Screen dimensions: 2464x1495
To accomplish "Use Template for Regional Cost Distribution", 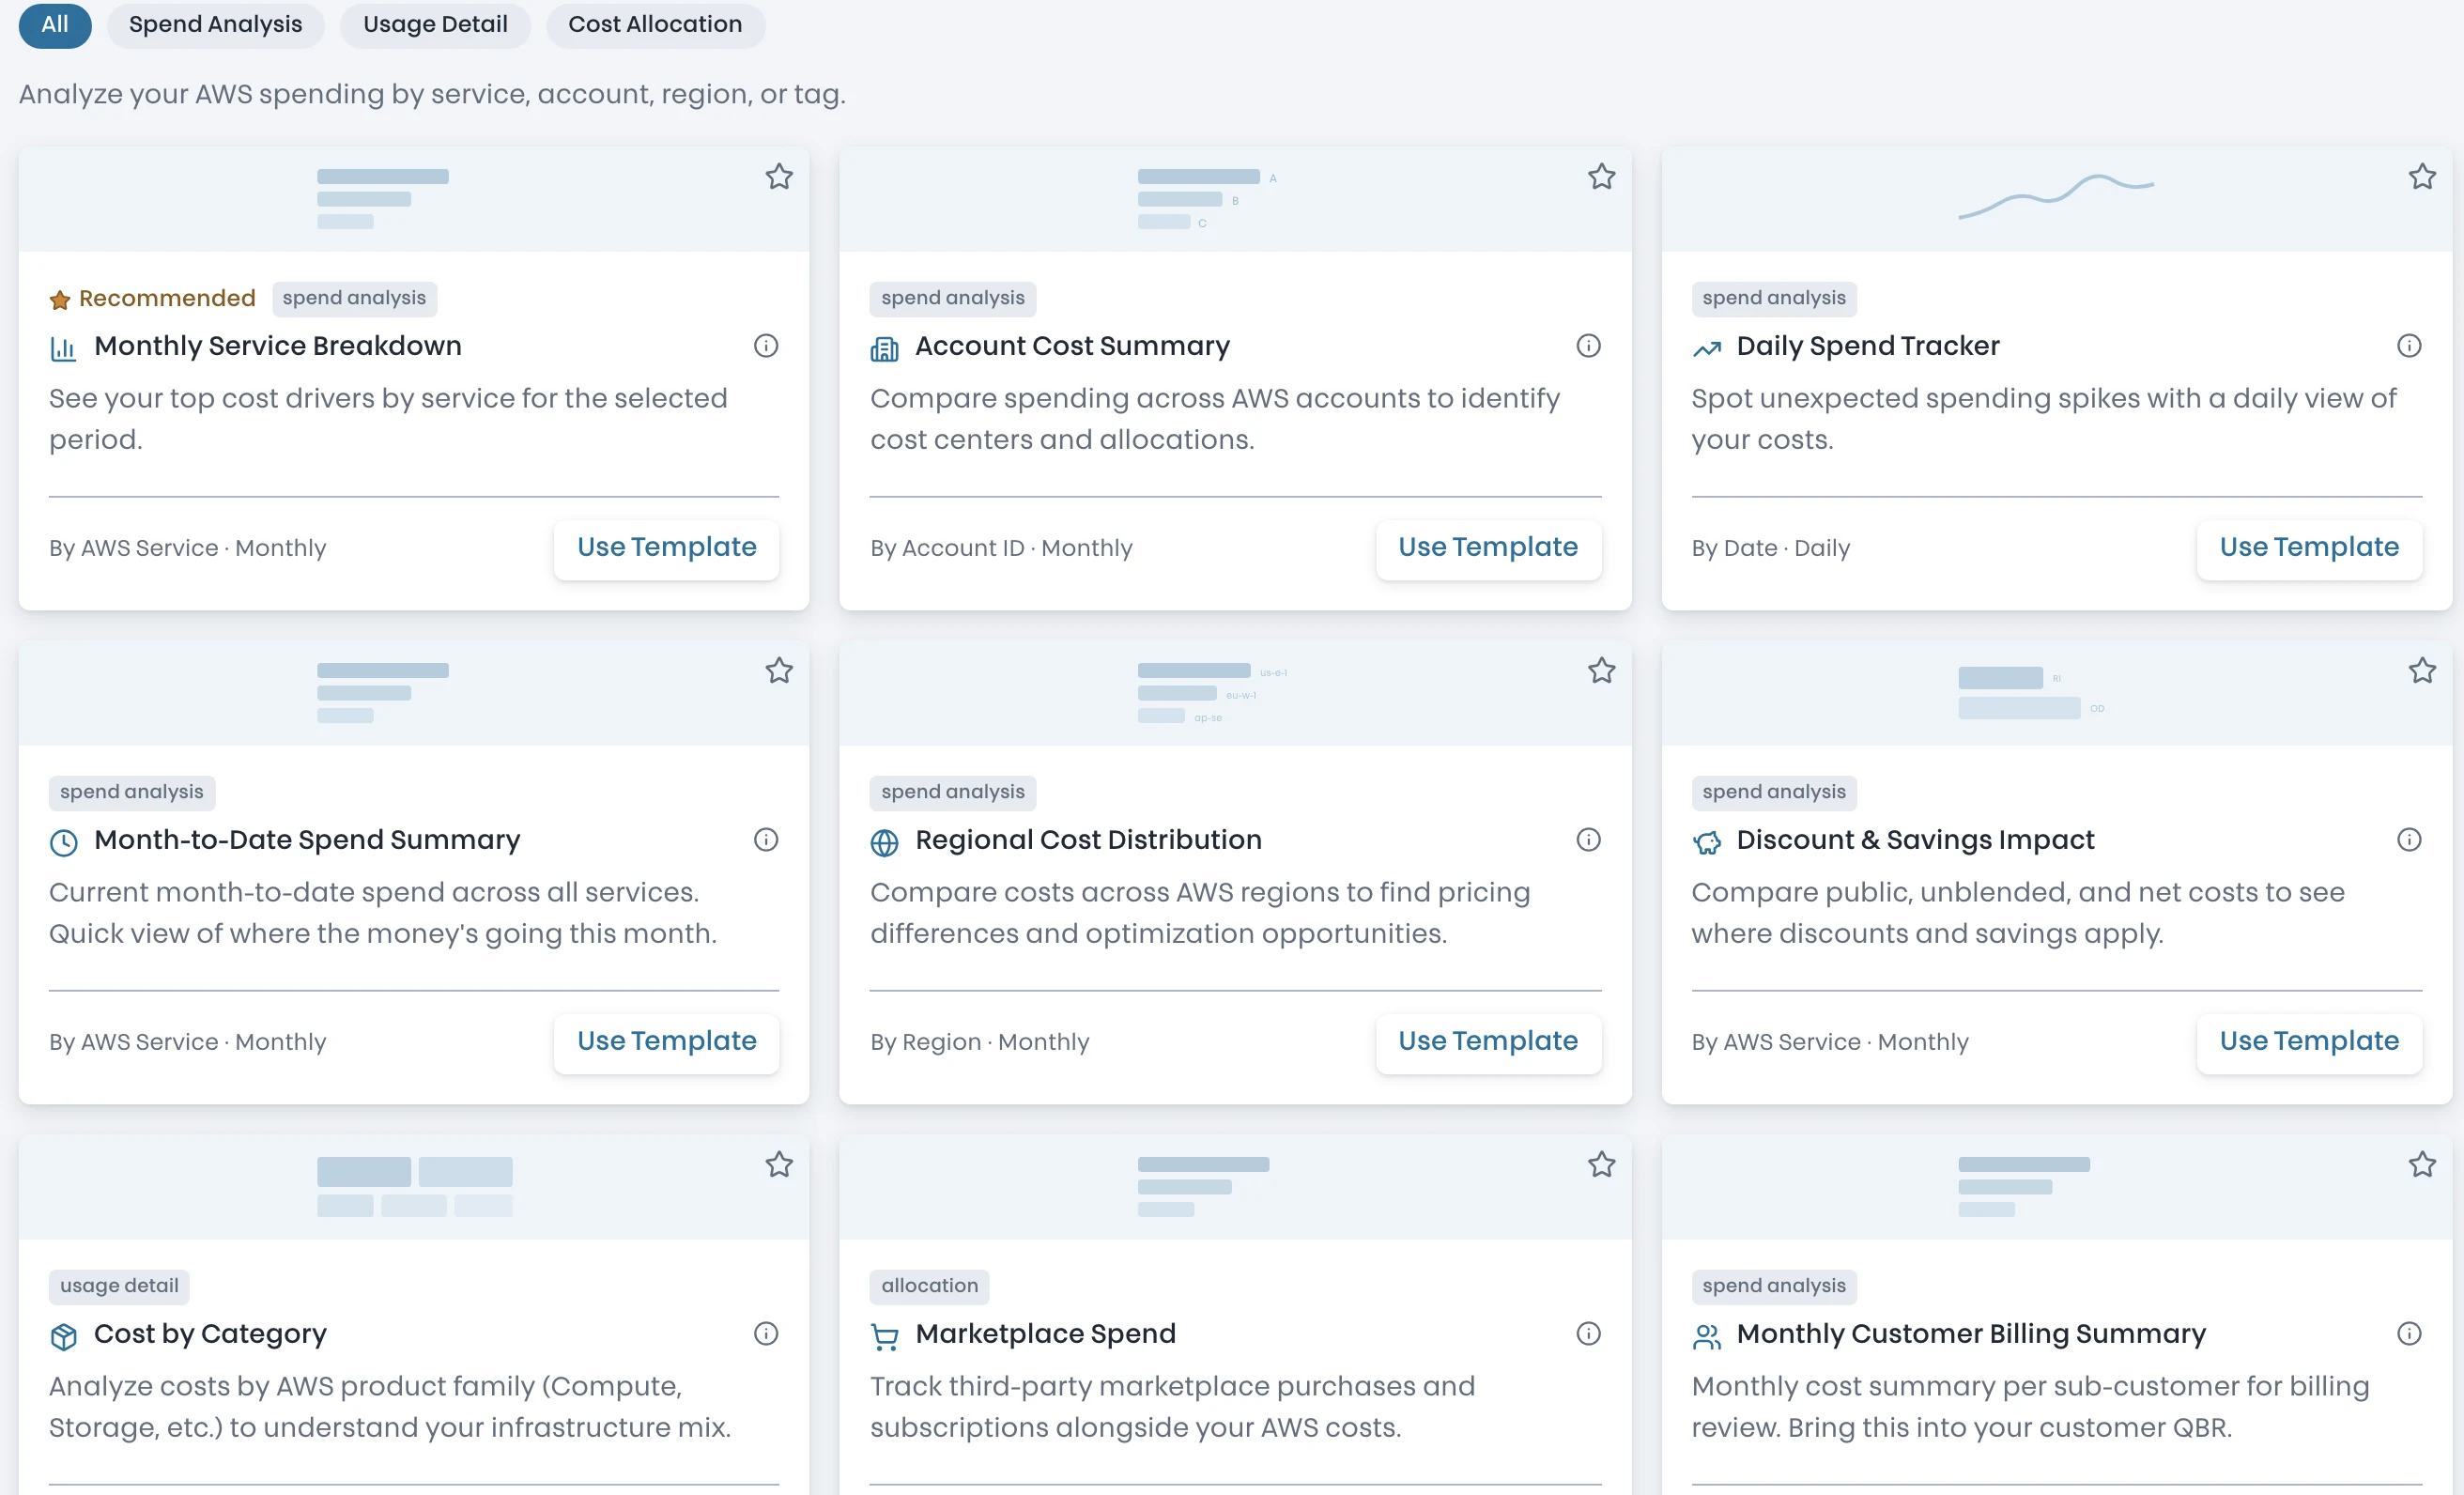I will tap(1488, 1042).
